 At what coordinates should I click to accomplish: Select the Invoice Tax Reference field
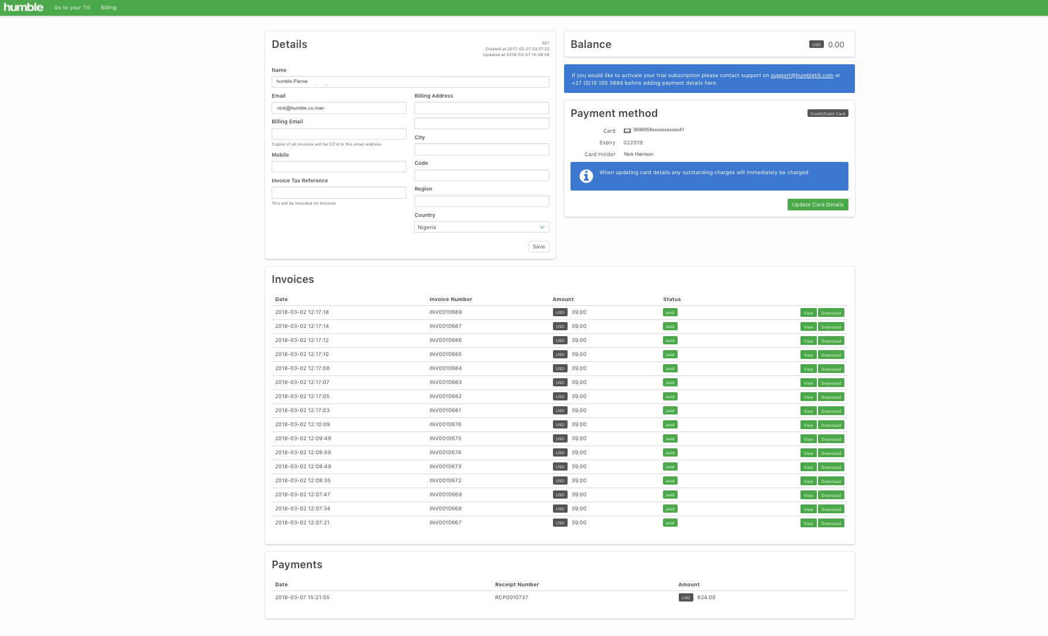click(x=338, y=192)
